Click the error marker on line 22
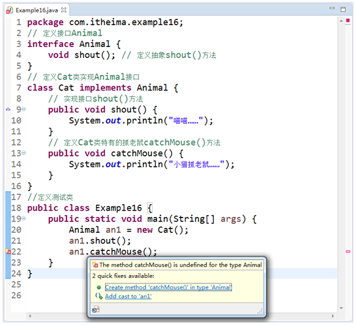 pyautogui.click(x=8, y=252)
